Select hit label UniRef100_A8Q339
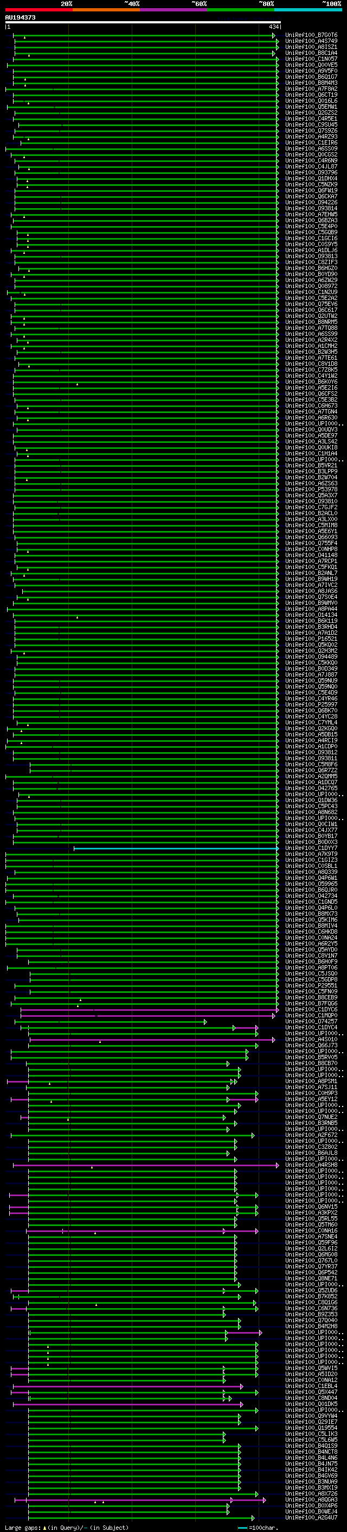 [311, 872]
